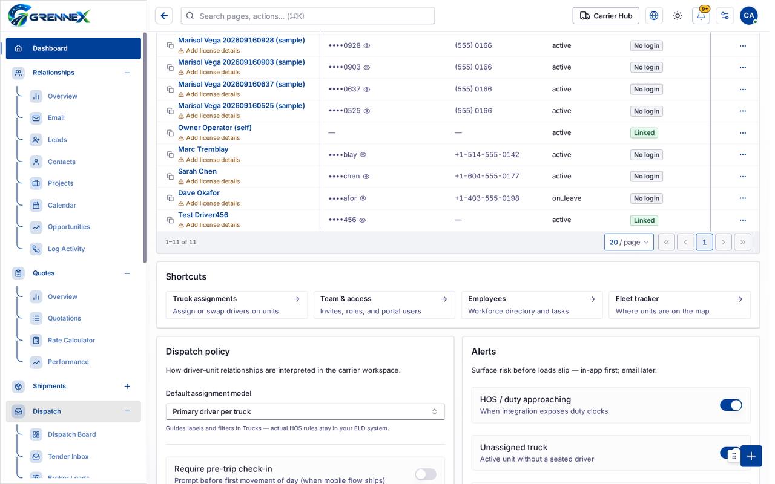Open Log Activity in sidebar
This screenshot has height=484, width=775.
pyautogui.click(x=67, y=249)
